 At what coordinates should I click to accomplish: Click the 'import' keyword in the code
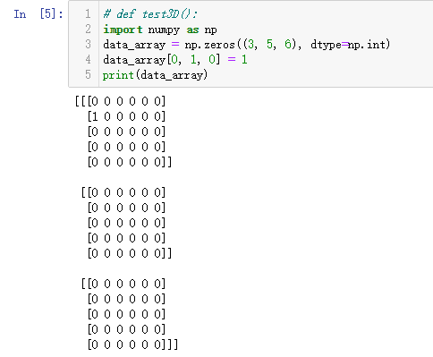pos(123,30)
